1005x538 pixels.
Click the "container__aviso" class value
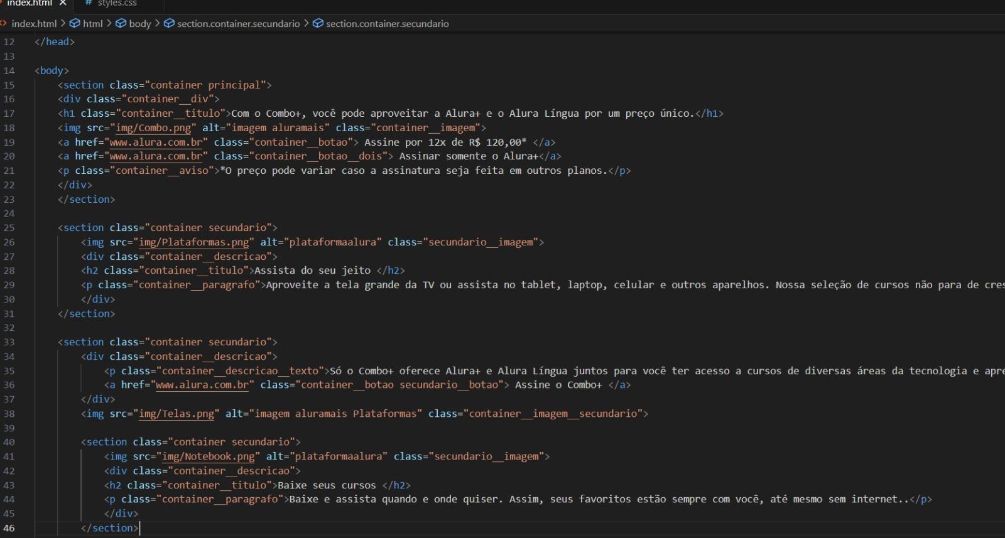pos(162,171)
